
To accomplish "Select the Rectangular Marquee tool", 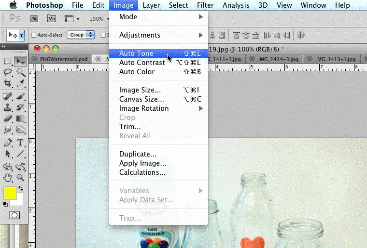I will pyautogui.click(x=8, y=61).
